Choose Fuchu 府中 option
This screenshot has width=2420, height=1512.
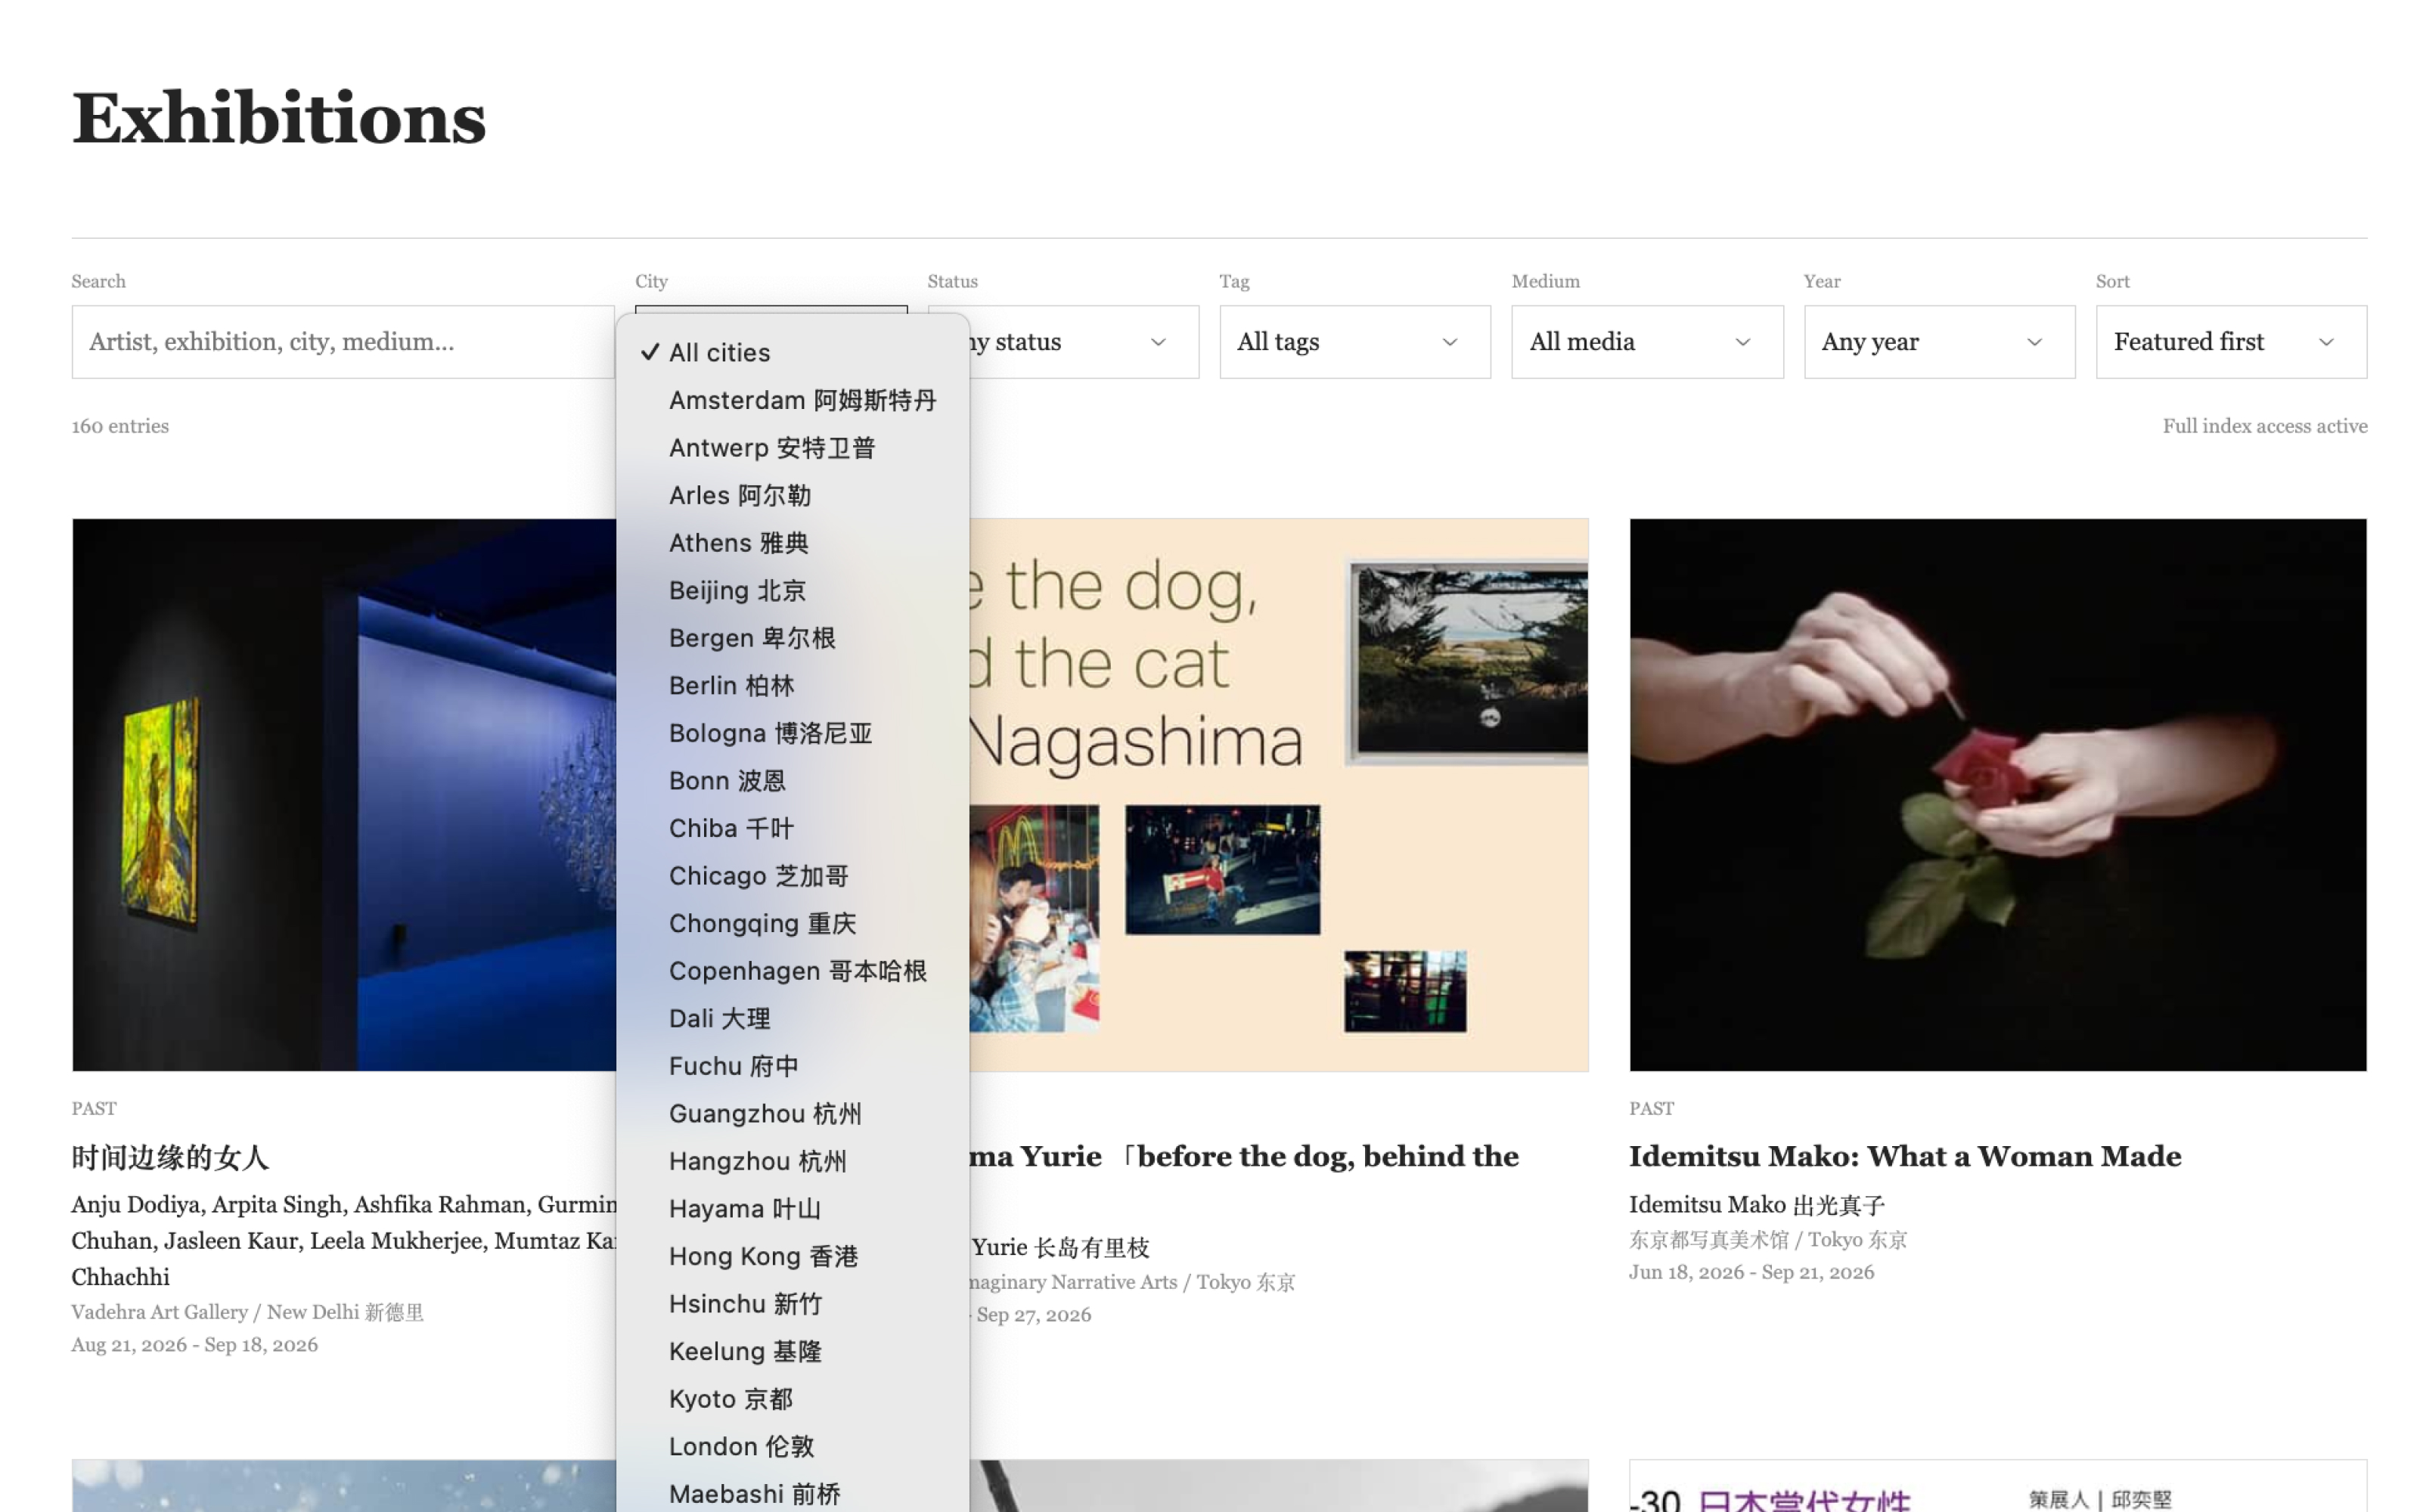[x=792, y=1066]
